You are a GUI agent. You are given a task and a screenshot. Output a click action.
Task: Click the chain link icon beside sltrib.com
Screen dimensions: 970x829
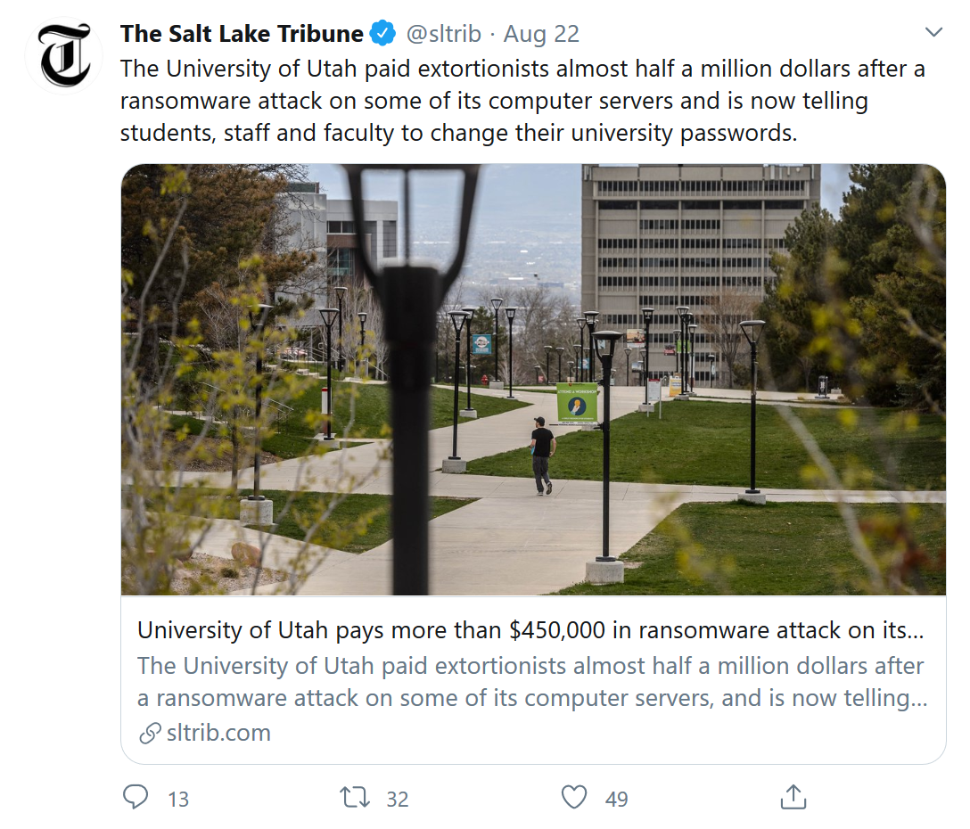pos(149,734)
